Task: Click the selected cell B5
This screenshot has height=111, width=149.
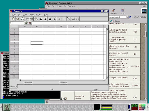Action: pyautogui.click(x=37, y=43)
